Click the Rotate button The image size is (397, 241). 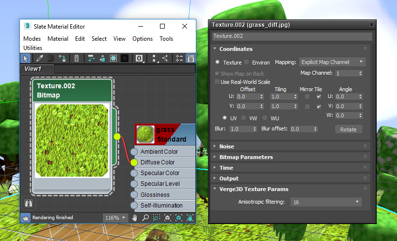pos(349,129)
